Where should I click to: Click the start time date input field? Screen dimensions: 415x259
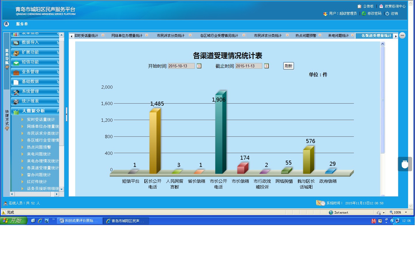181,66
